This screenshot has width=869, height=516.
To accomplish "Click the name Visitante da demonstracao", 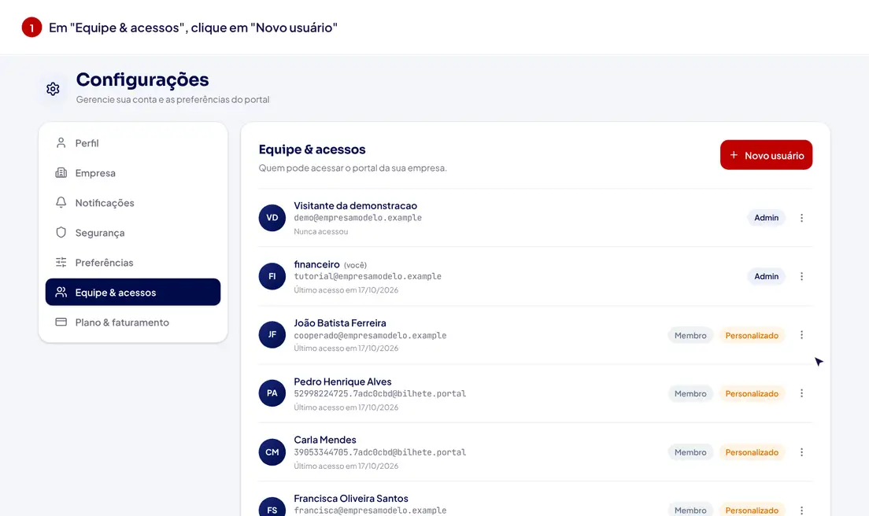I will click(x=355, y=205).
